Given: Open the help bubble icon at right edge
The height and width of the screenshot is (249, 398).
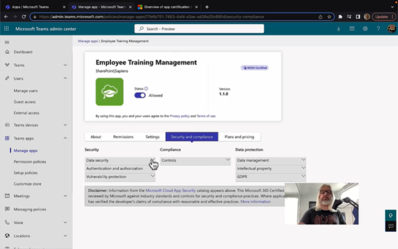Looking at the screenshot, I should (391, 215).
